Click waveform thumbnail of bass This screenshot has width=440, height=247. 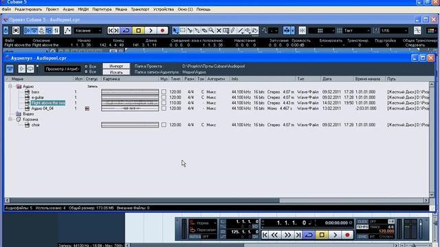click(130, 92)
